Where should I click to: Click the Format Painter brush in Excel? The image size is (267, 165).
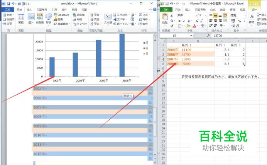172,26
